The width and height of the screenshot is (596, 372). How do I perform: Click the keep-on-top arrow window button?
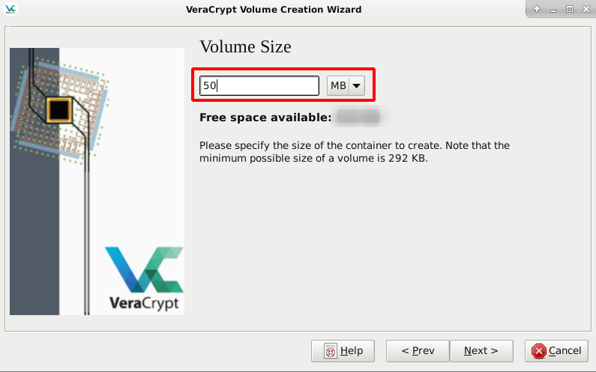pyautogui.click(x=537, y=9)
